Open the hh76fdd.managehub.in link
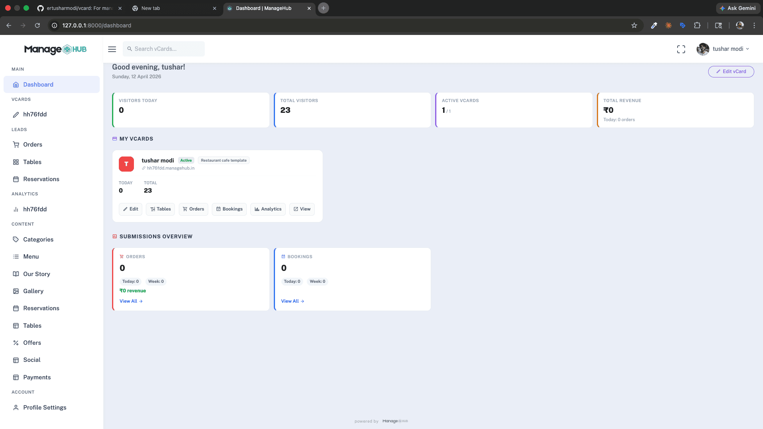This screenshot has width=763, height=429. pyautogui.click(x=170, y=168)
